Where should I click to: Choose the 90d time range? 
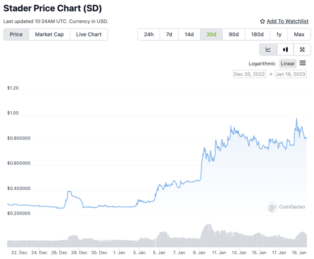pyautogui.click(x=234, y=35)
